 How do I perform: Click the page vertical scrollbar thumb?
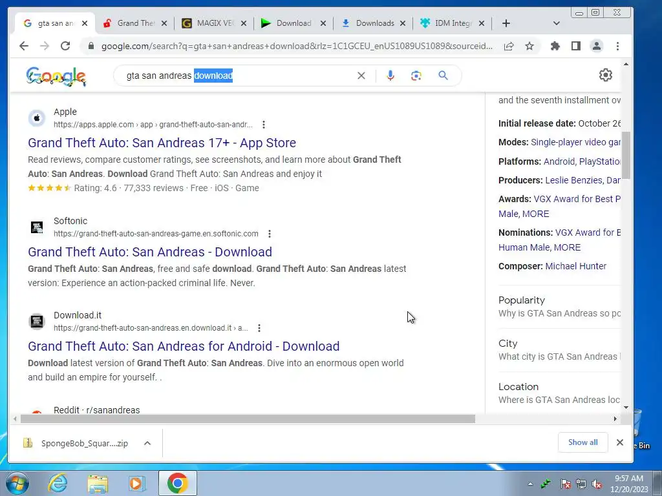click(626, 155)
